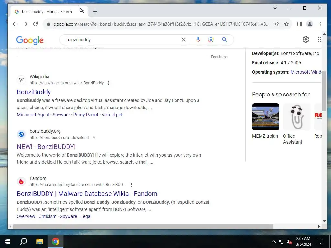The height and width of the screenshot is (248, 331).
Task: Focus the bonzi buddy search field
Action: coord(123,40)
